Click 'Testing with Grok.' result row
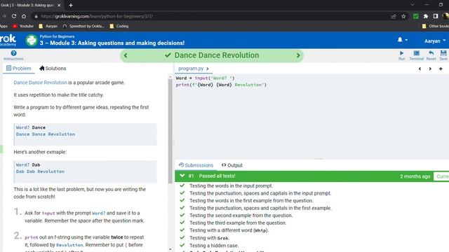Image resolution: width=449 pixels, height=252 pixels. click(210, 238)
